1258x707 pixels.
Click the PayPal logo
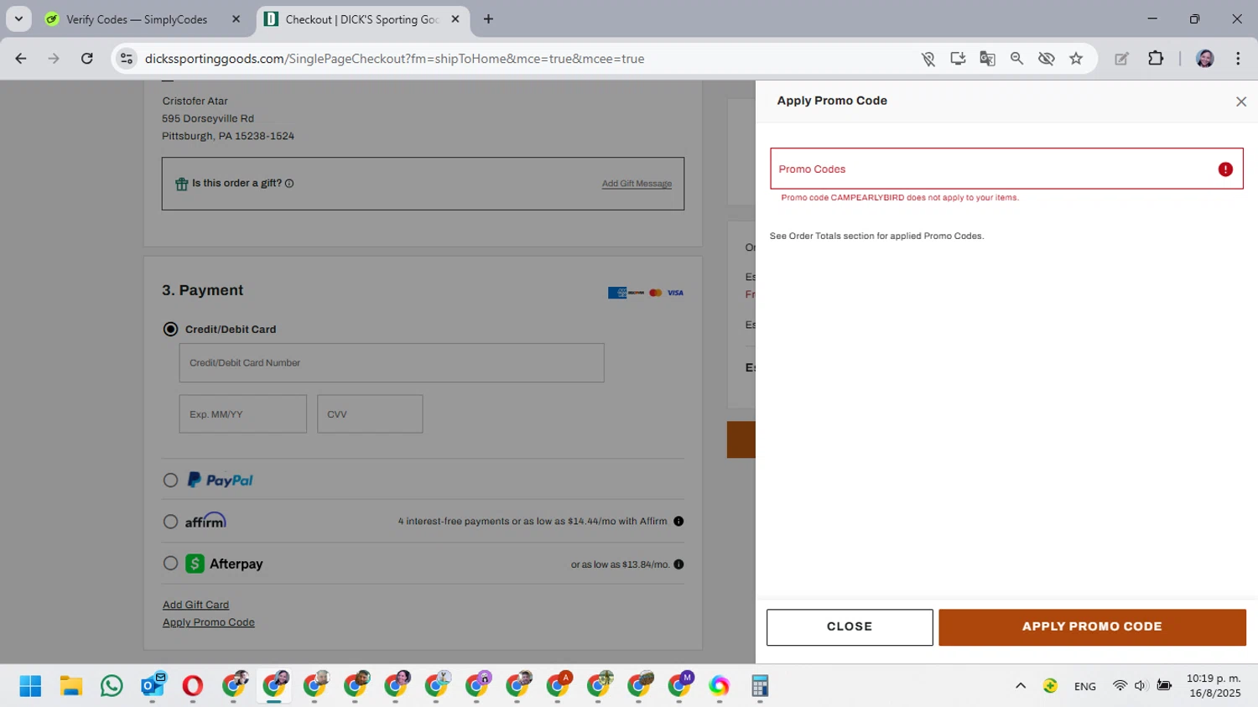tap(220, 480)
